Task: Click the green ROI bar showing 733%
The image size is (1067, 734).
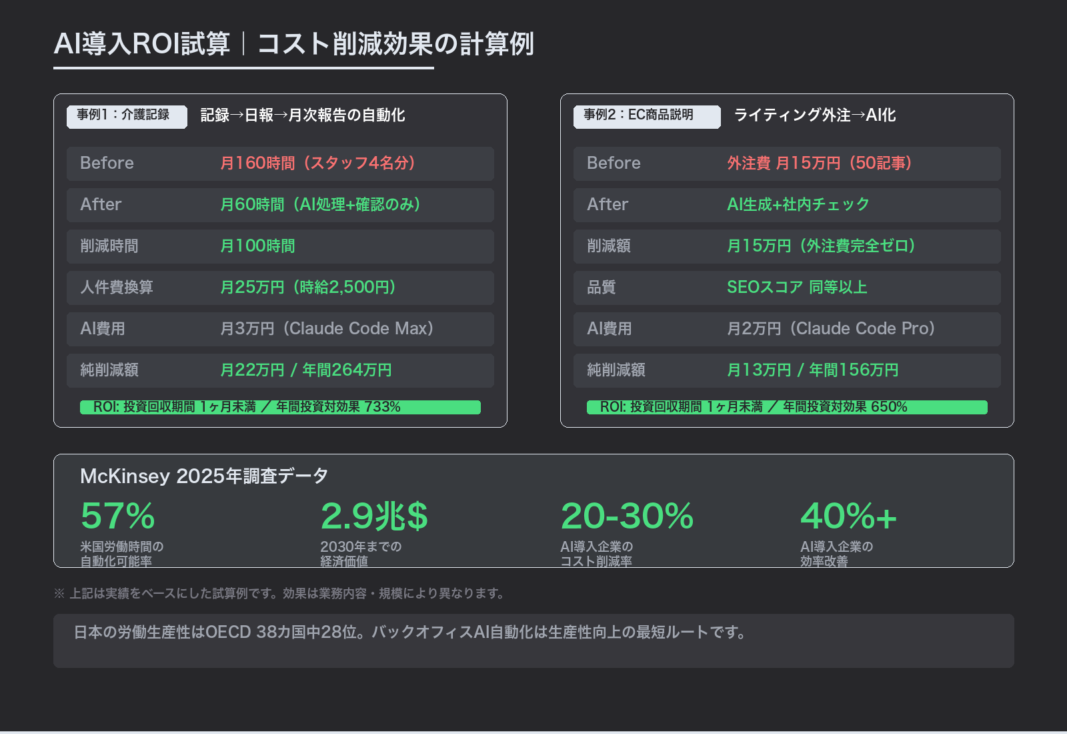Action: point(280,407)
